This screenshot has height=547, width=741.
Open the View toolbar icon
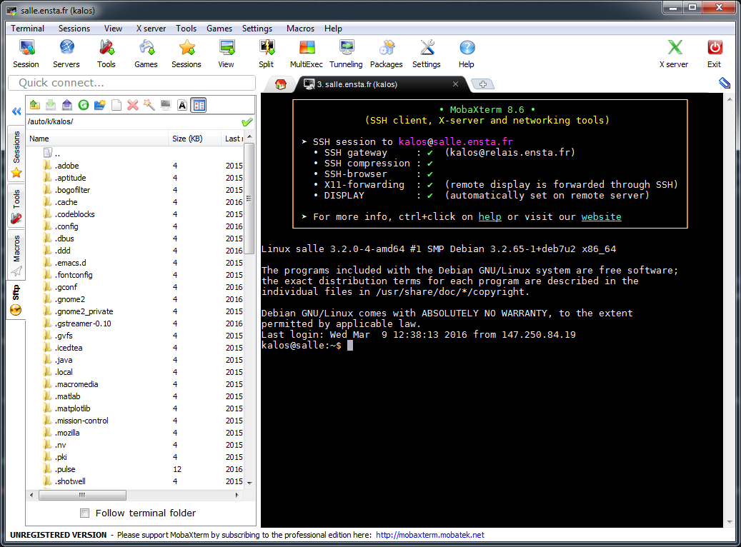tap(227, 54)
